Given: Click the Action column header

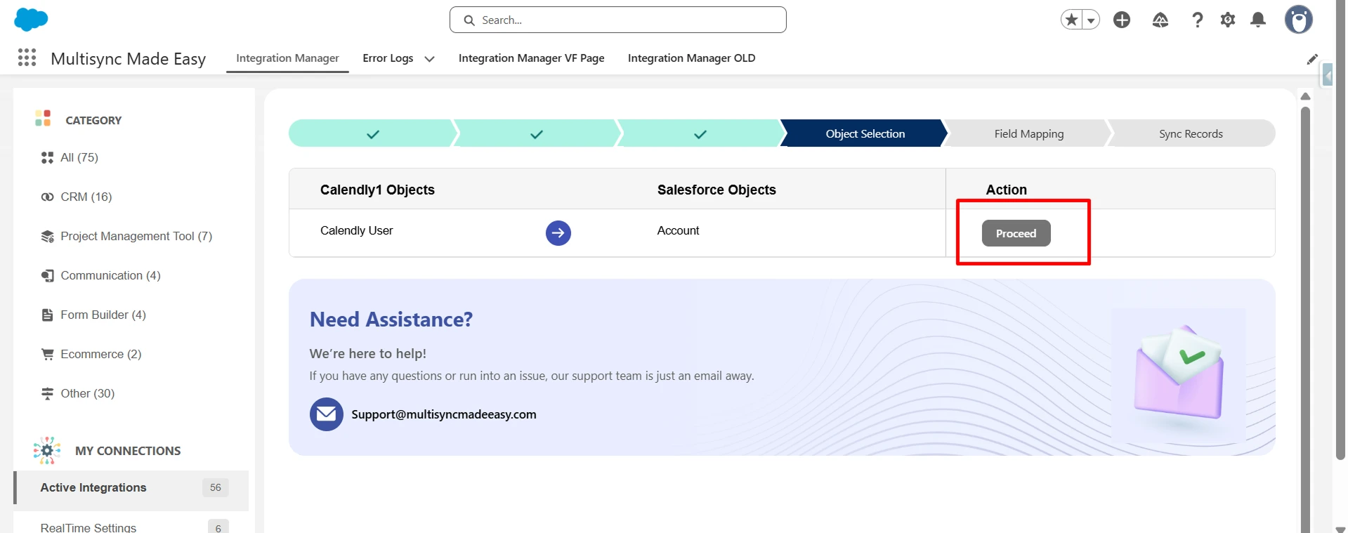Looking at the screenshot, I should [x=1006, y=190].
